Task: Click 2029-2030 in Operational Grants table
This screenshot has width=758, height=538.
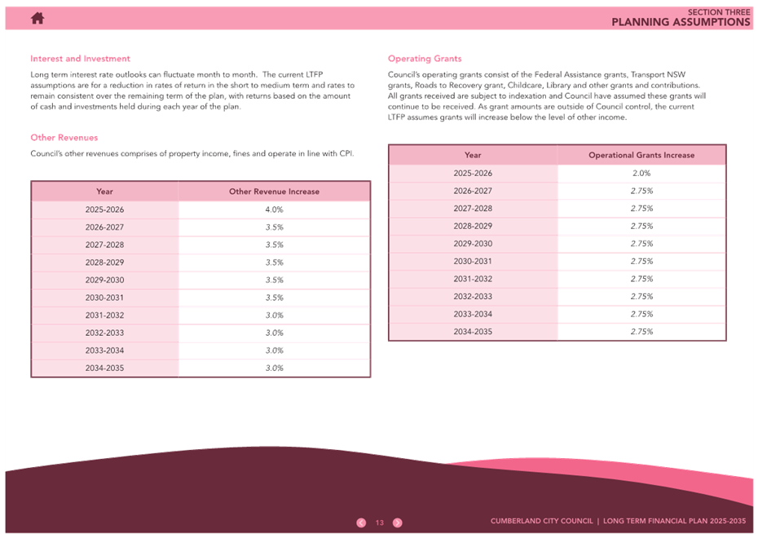Action: (x=473, y=244)
